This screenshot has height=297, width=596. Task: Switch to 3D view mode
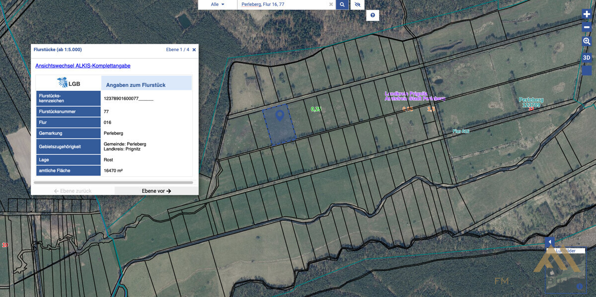[587, 58]
